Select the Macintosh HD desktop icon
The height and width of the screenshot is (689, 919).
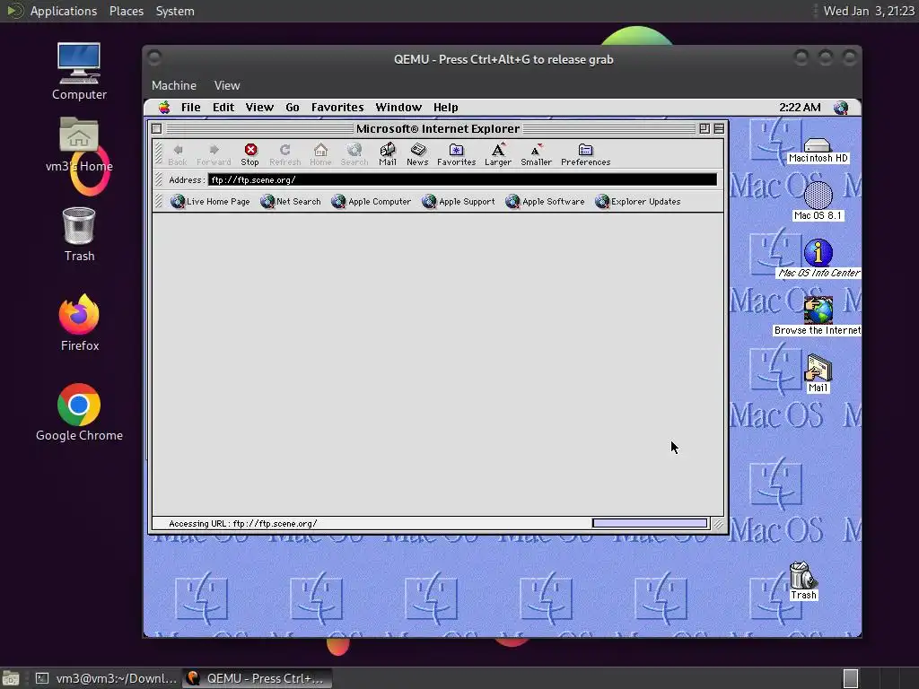818,150
